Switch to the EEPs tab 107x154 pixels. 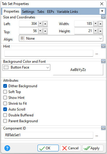[51, 12]
